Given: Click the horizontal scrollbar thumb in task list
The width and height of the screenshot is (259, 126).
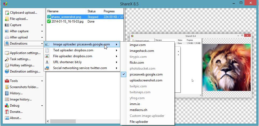Looking at the screenshot, I should pyautogui.click(x=63, y=121).
